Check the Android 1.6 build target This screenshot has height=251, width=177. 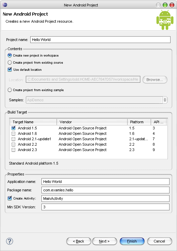[14, 133]
